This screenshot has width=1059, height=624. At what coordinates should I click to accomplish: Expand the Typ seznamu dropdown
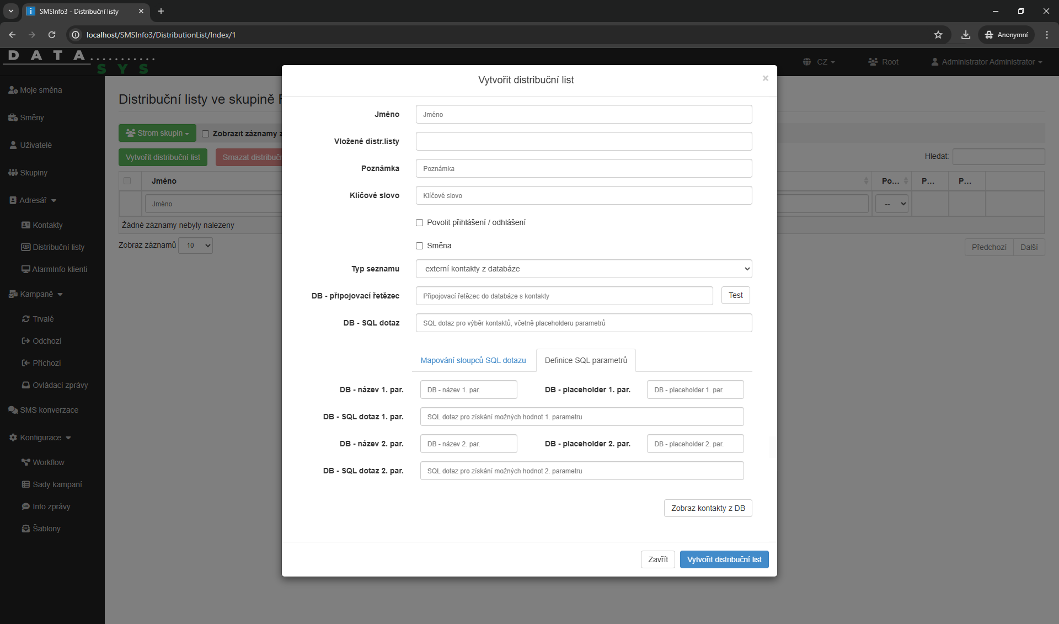coord(584,269)
